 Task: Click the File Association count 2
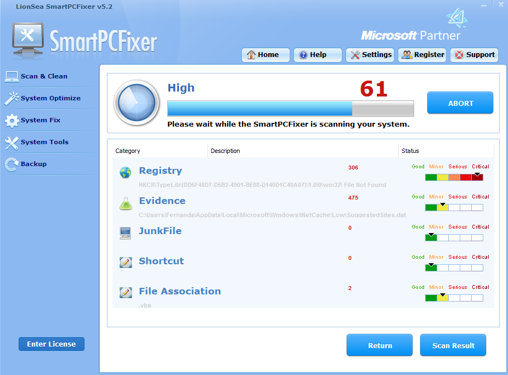[350, 288]
